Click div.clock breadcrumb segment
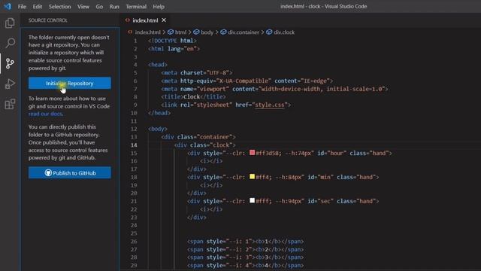The image size is (481, 271). pos(284,32)
